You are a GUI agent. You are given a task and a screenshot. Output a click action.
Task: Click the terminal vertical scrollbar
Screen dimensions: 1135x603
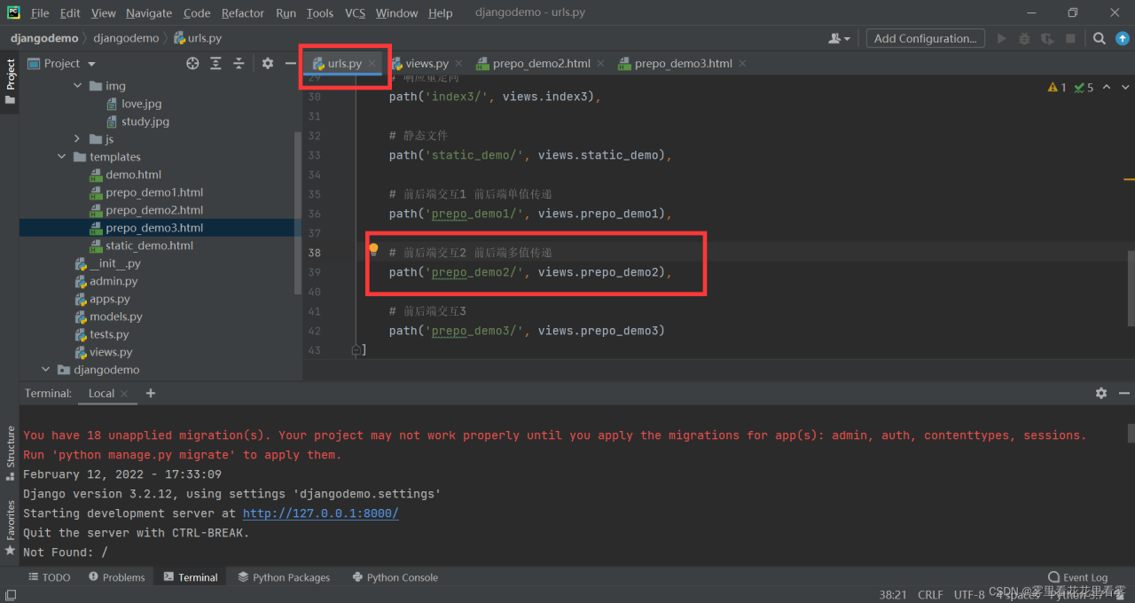[x=1131, y=433]
